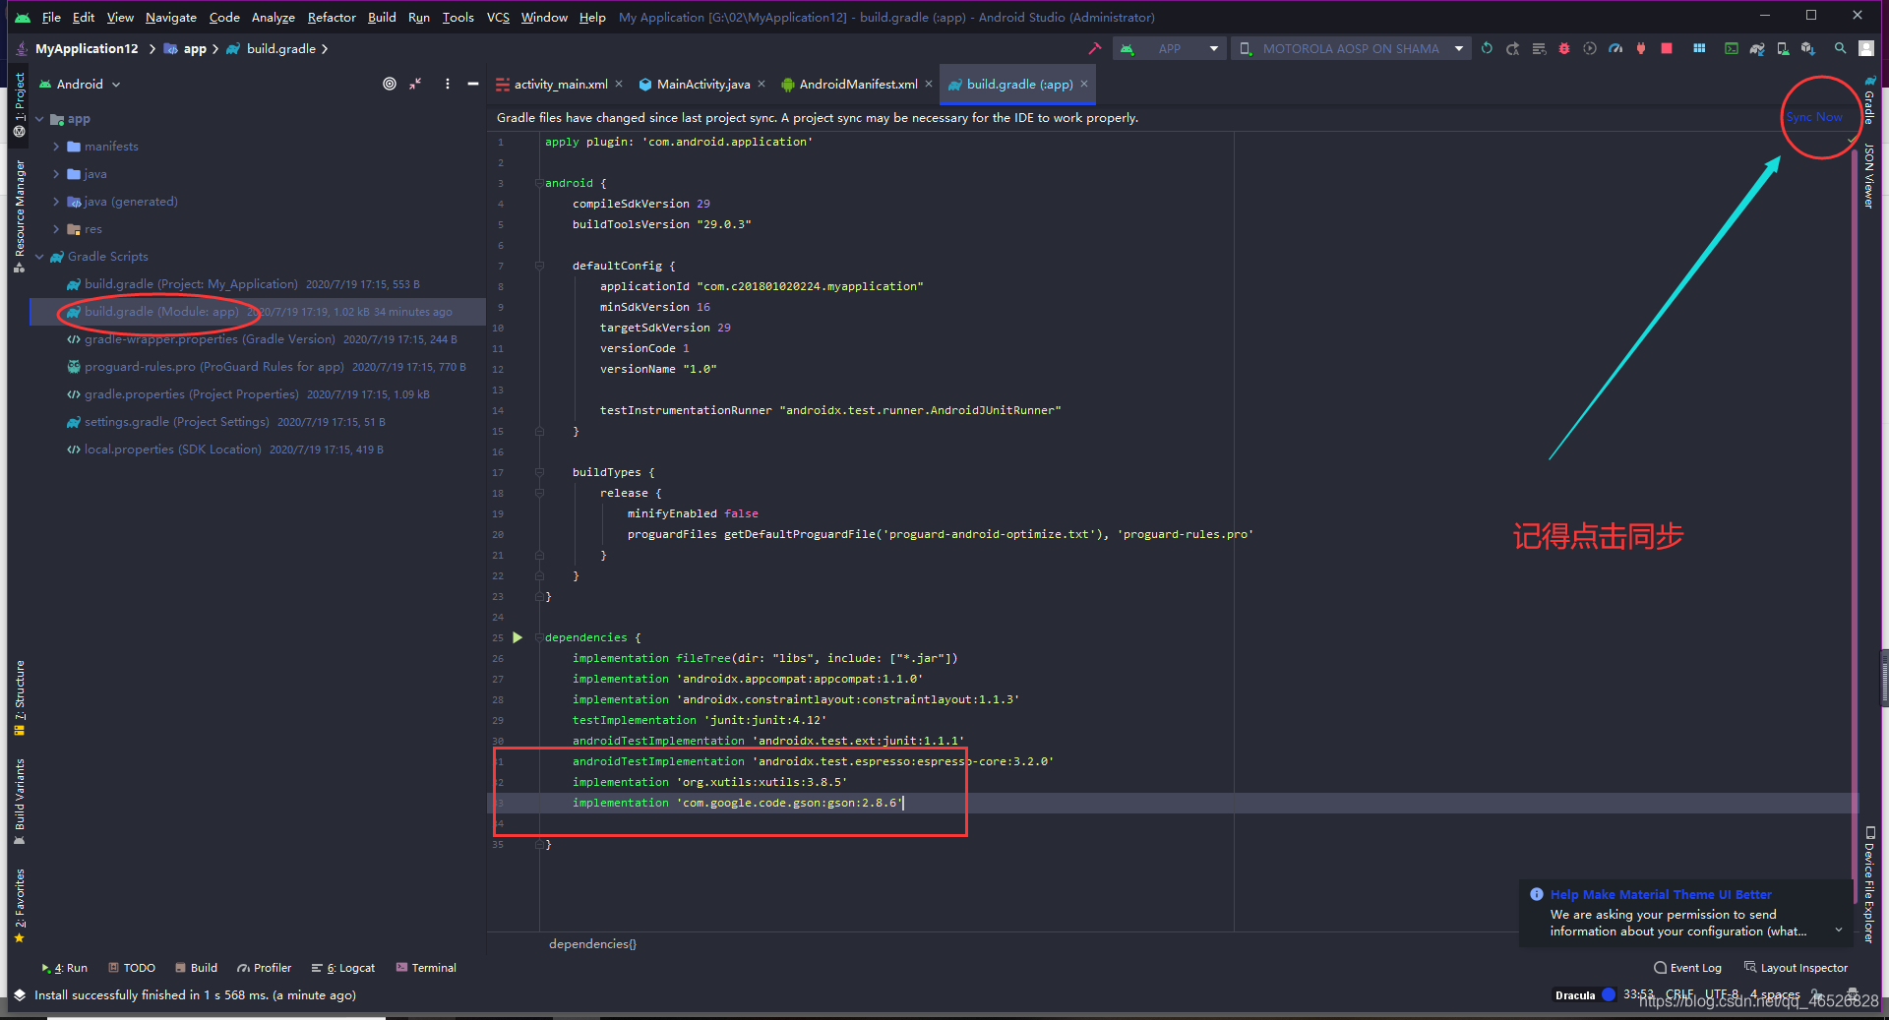1889x1020 pixels.
Task: Click the UTF-8 encoding status item
Action: coord(1722,994)
